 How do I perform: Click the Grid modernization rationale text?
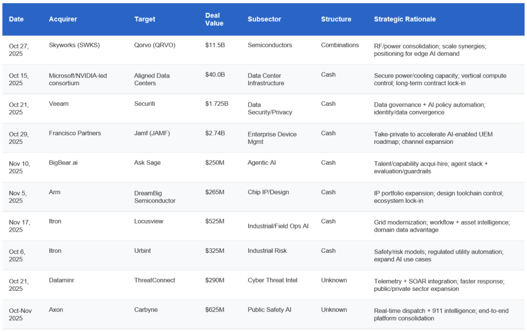coord(442,226)
